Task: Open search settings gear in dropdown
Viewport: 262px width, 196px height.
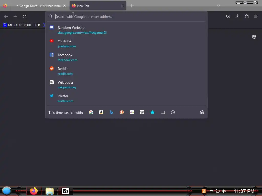Action: [x=202, y=112]
